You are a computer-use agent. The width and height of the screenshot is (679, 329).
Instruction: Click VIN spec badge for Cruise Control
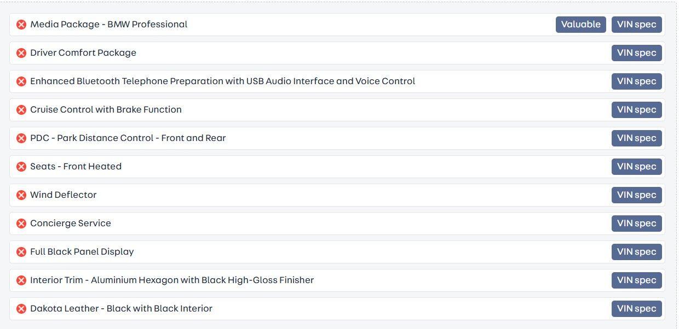636,110
